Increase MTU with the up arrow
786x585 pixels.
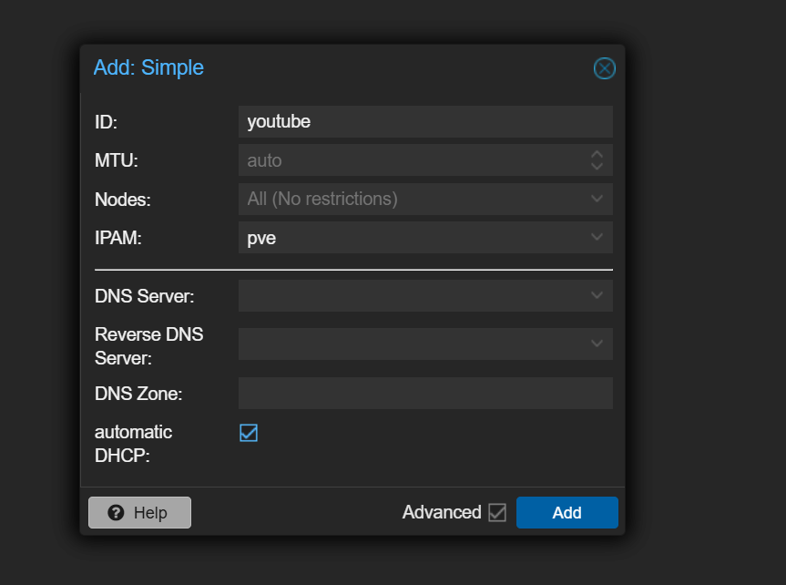(x=597, y=155)
